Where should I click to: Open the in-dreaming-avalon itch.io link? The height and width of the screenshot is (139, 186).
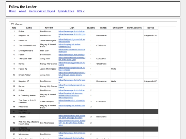tap(71, 95)
